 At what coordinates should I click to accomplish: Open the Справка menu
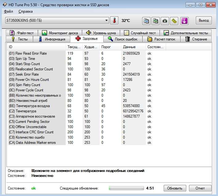(25, 11)
